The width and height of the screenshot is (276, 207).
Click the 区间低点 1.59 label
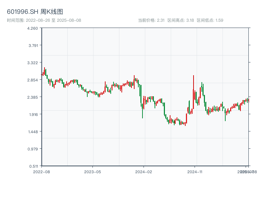click(210, 20)
